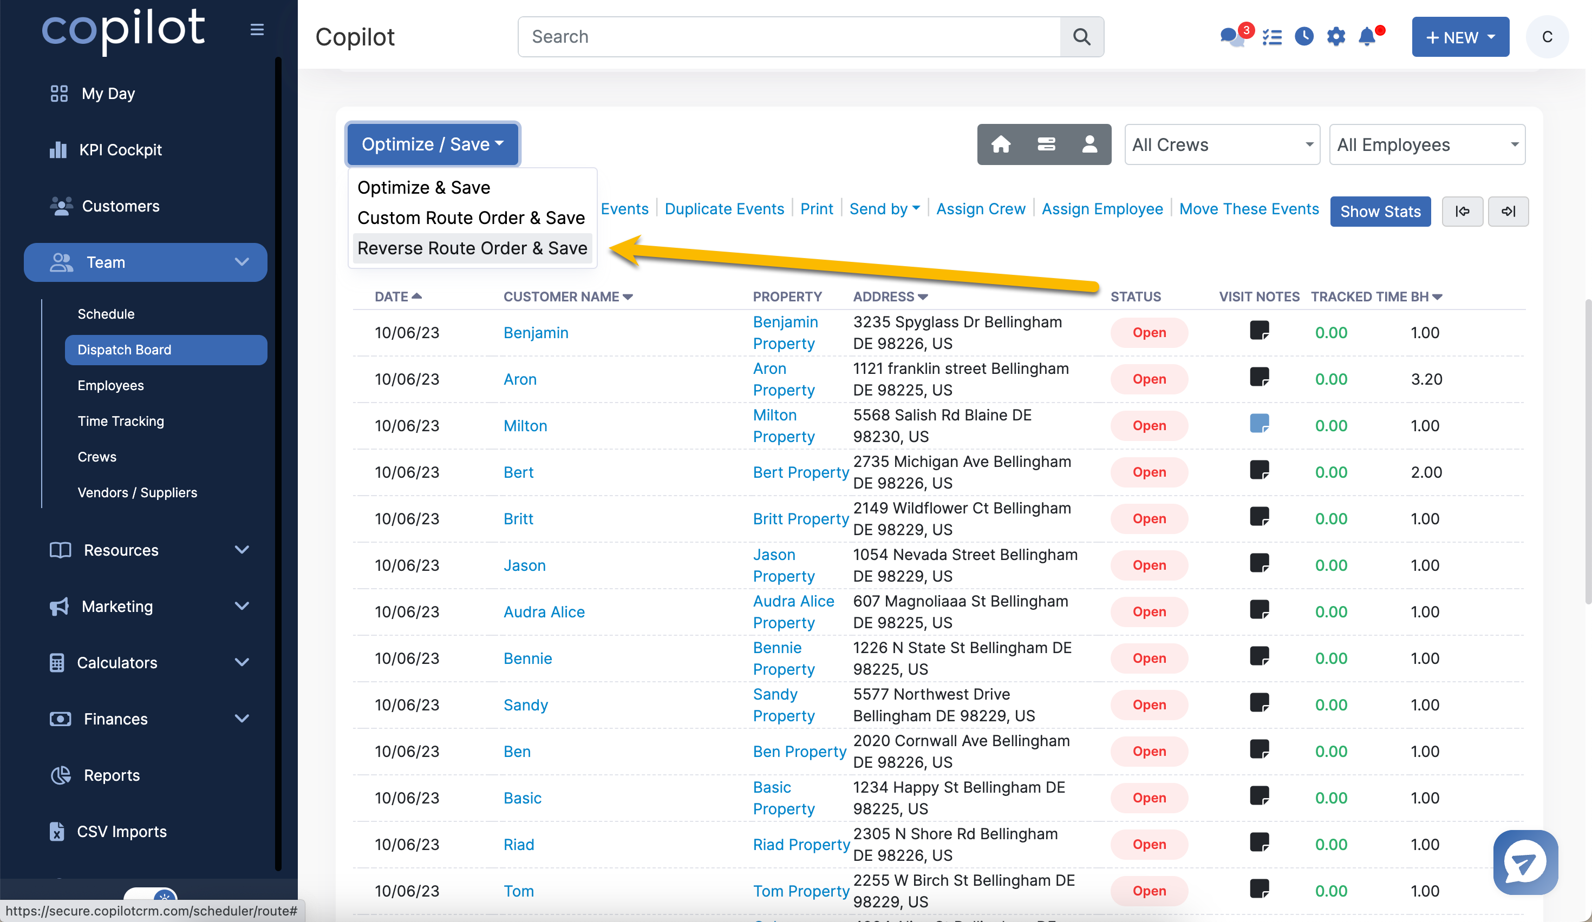
Task: Collapse sidebar with hamburger menu icon
Action: (257, 30)
